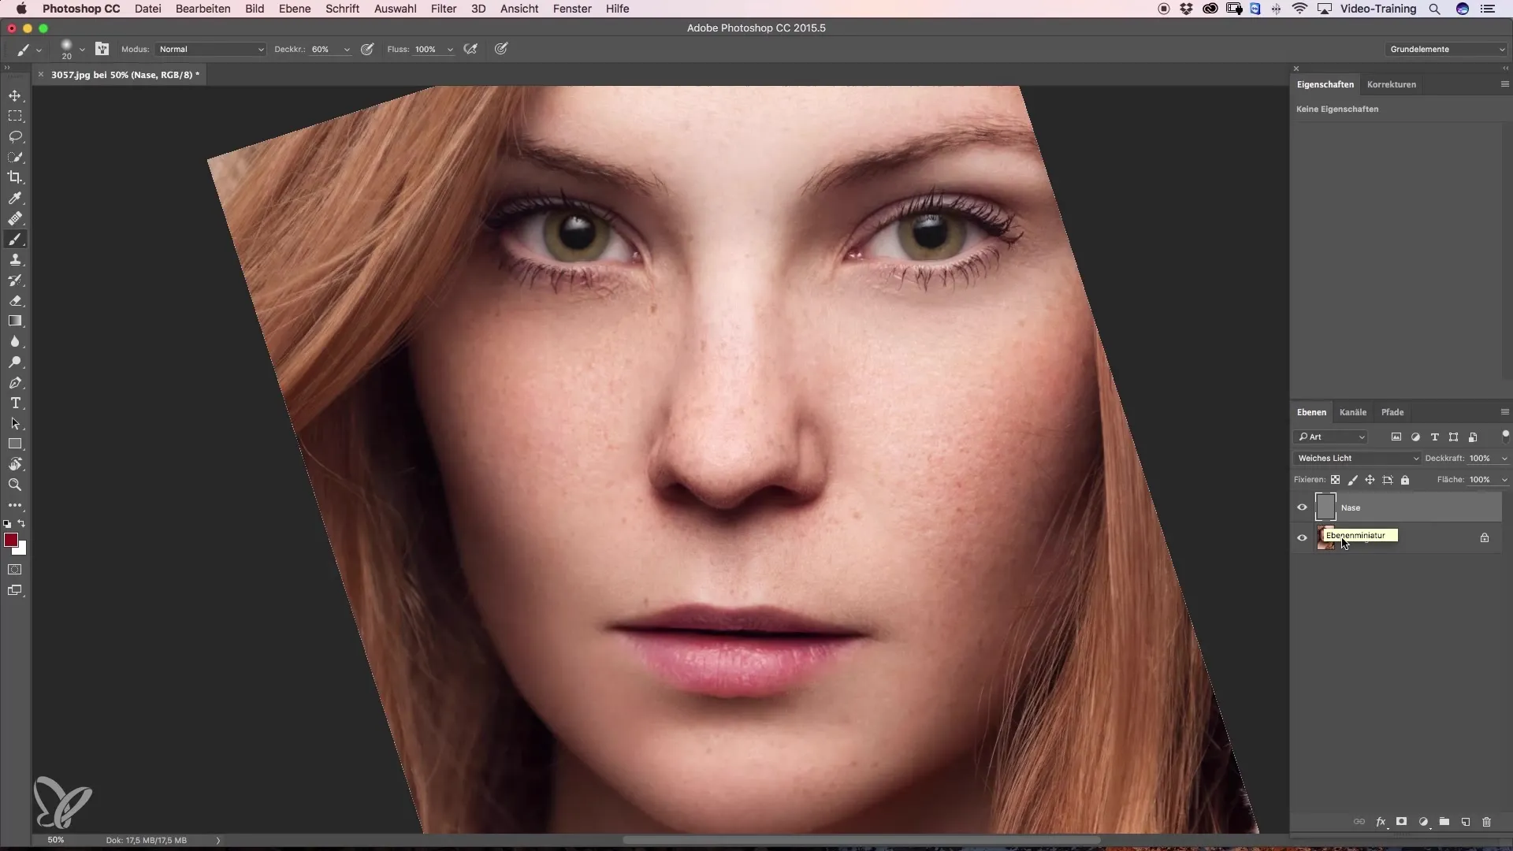
Task: Select the Eraser tool
Action: [x=15, y=300]
